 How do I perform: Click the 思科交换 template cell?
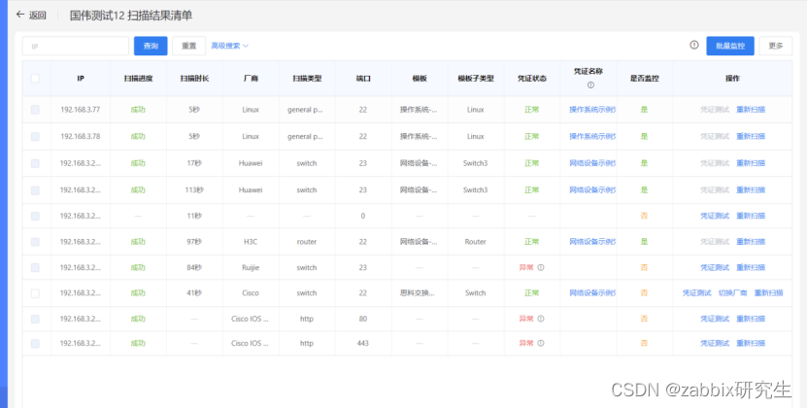[x=418, y=293]
